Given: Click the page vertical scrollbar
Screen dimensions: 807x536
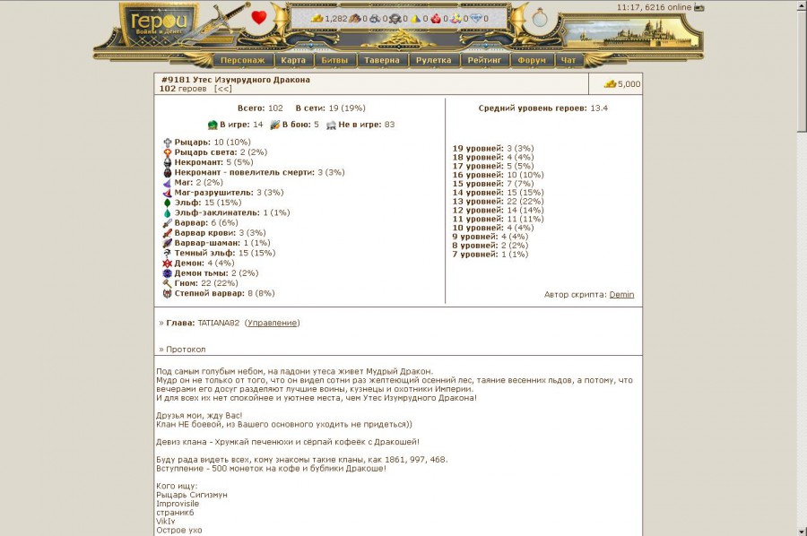Looking at the screenshot, I should [x=800, y=269].
